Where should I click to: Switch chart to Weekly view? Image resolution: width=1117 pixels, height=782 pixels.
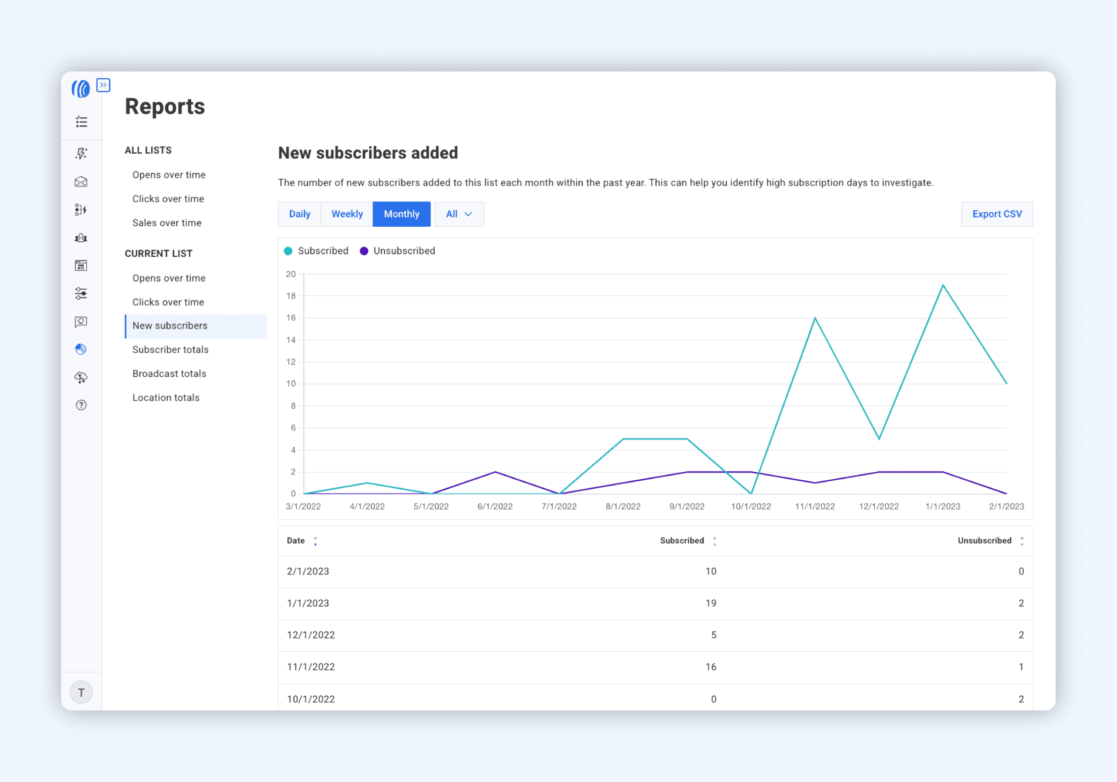coord(347,214)
